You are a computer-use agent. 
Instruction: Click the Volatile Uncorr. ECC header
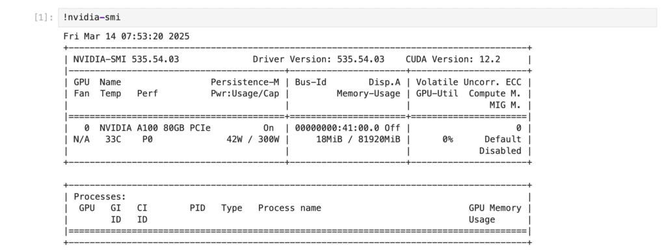click(x=468, y=82)
